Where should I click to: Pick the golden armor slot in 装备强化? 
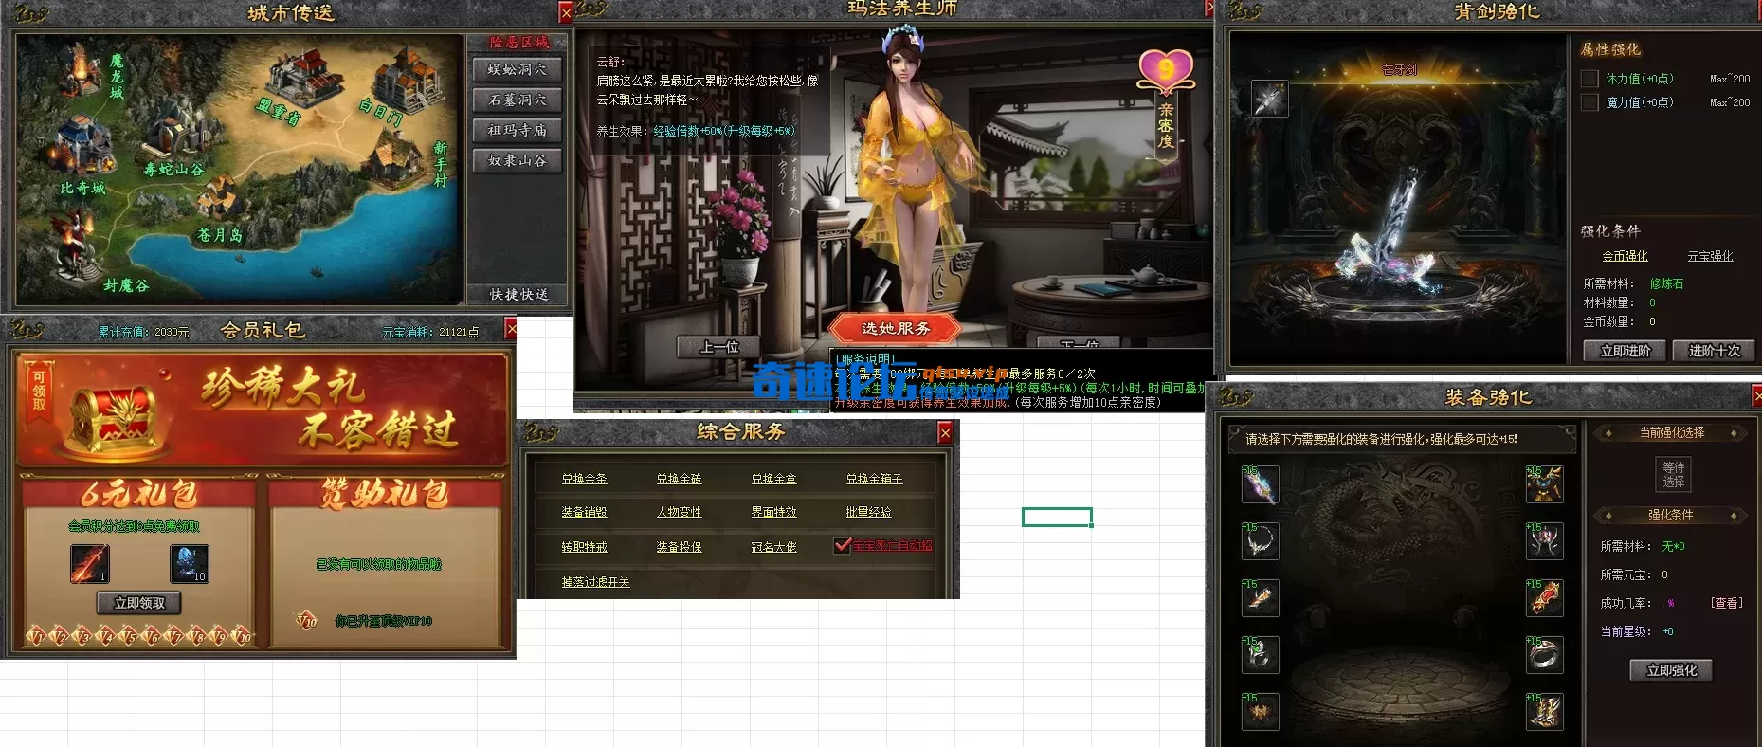tap(1544, 484)
